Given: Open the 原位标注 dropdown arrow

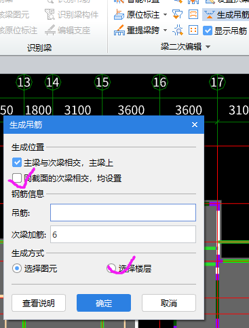Looking at the screenshot, I should point(165,15).
